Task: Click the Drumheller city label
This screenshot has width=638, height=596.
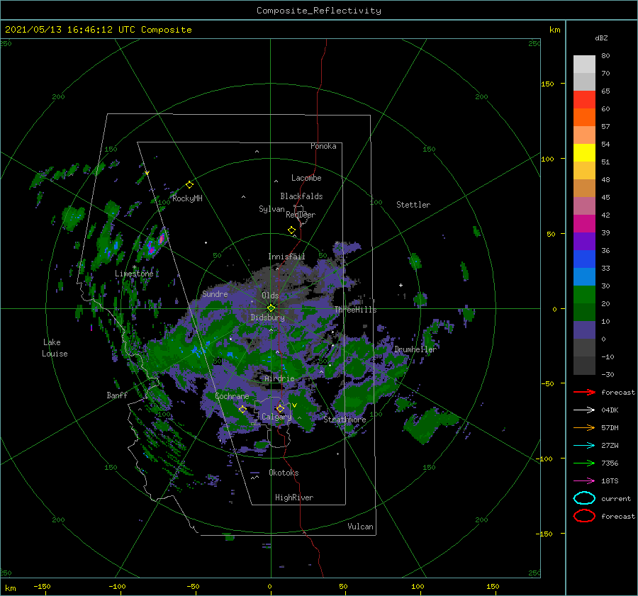Action: 415,349
